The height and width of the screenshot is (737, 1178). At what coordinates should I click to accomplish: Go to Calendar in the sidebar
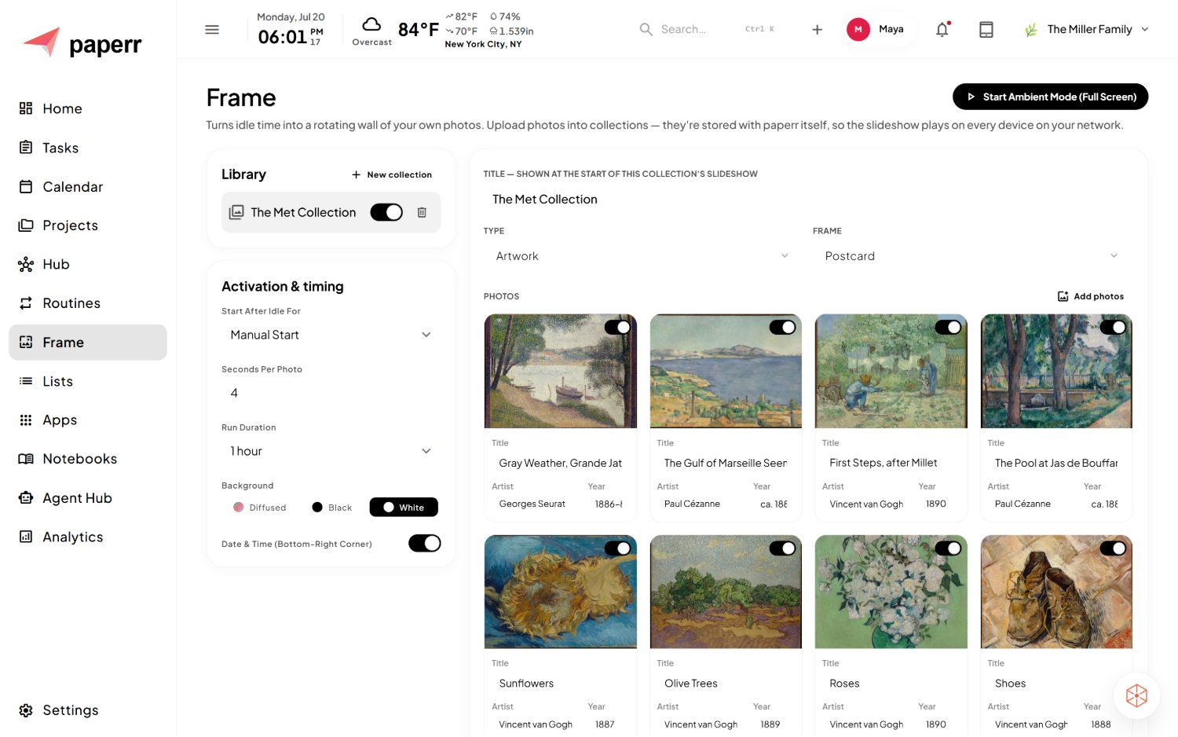pyautogui.click(x=88, y=186)
